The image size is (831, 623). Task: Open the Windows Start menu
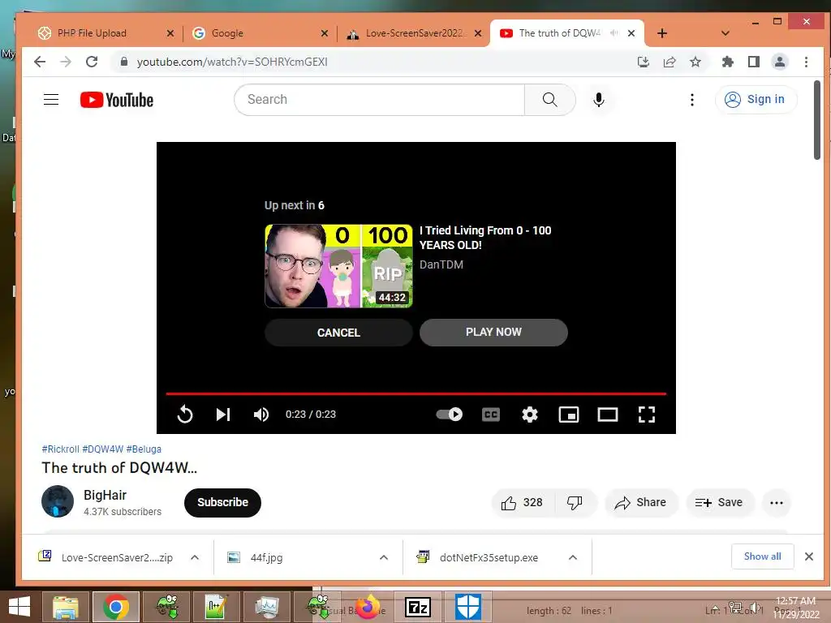click(x=19, y=607)
